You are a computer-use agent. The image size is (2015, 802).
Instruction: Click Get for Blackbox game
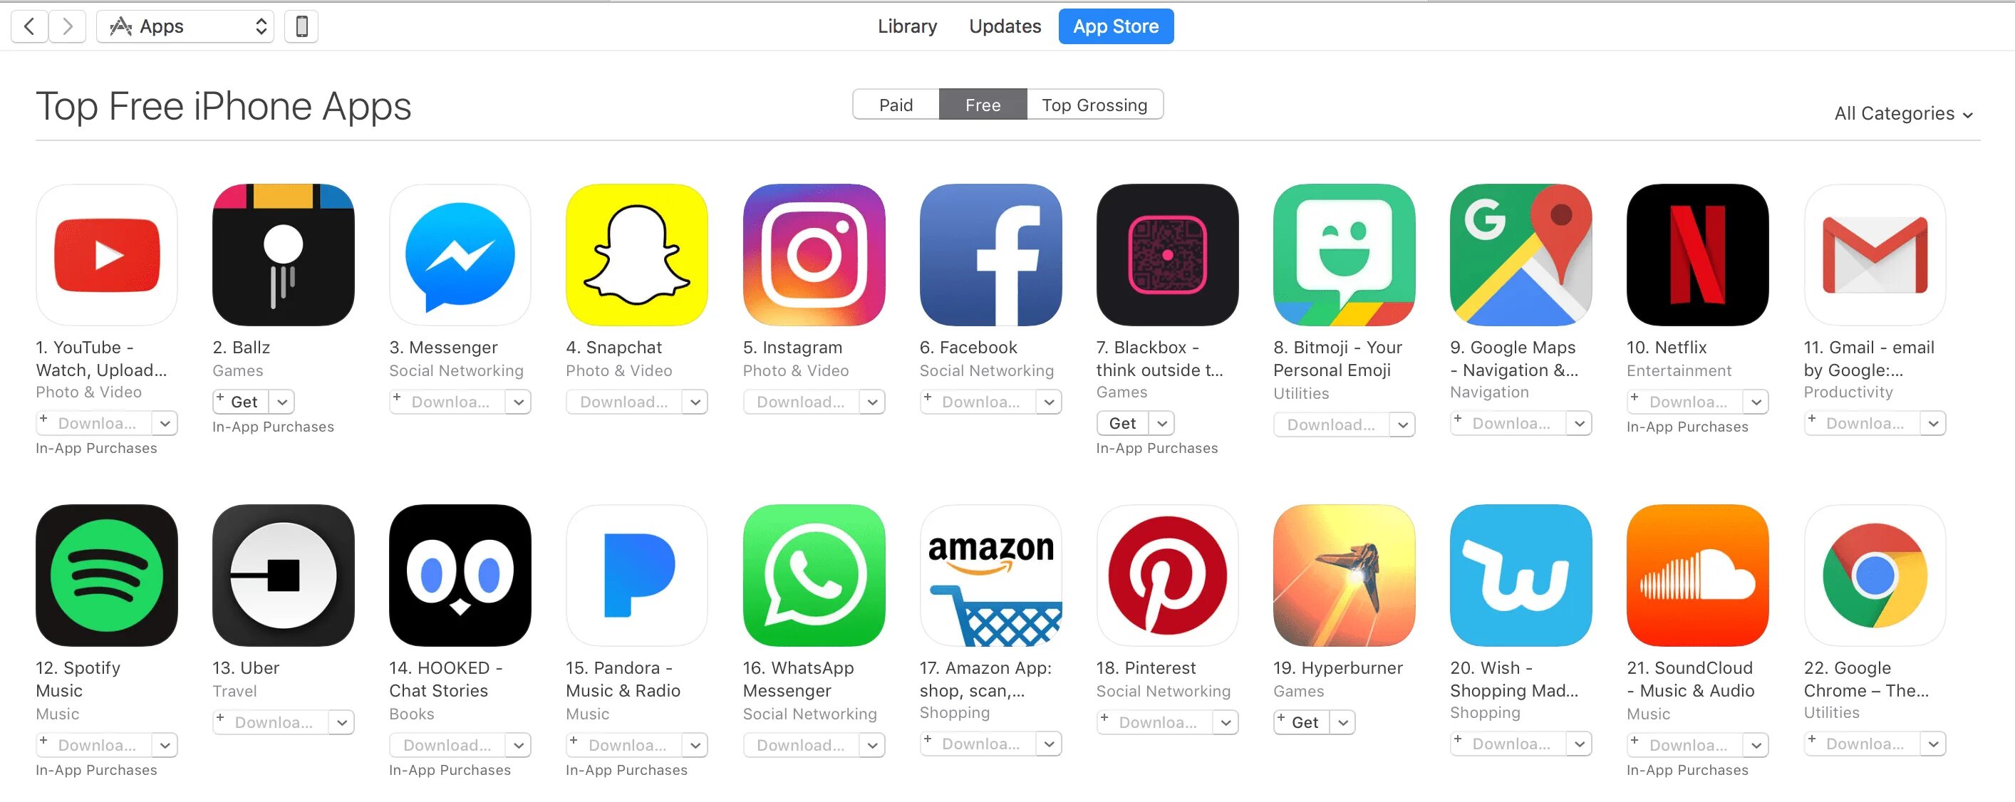point(1122,423)
